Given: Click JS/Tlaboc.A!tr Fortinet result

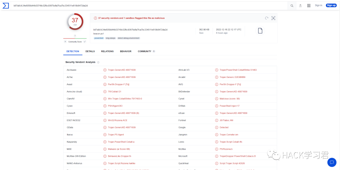Looking at the screenshot, I should point(226,120).
